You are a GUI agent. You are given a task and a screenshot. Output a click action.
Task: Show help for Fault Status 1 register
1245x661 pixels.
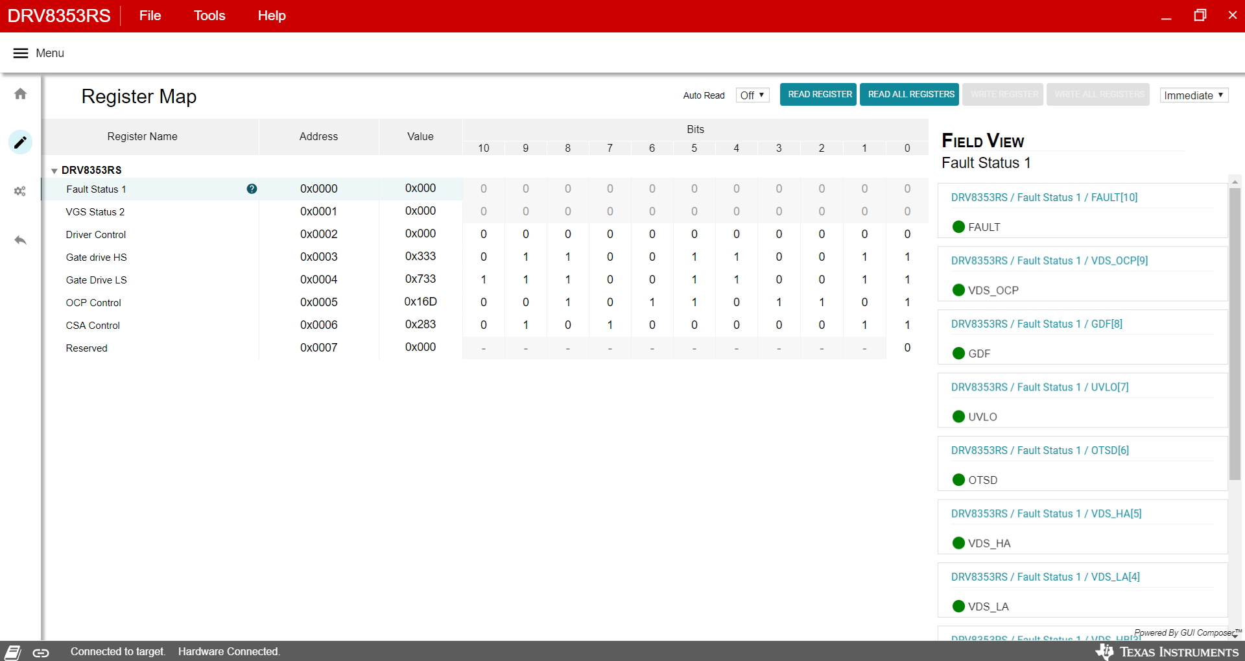coord(252,189)
